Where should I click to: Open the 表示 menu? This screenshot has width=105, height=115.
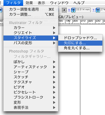[x=41, y=3]
